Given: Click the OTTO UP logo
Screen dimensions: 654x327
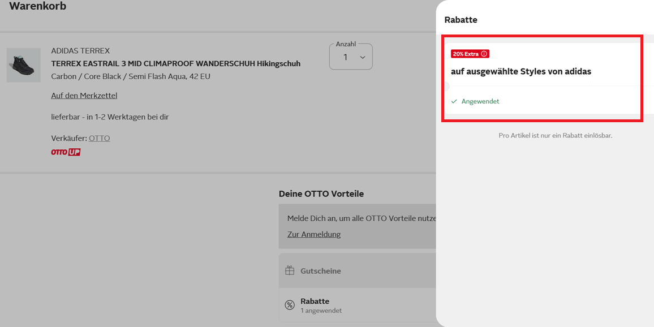Looking at the screenshot, I should (x=66, y=152).
